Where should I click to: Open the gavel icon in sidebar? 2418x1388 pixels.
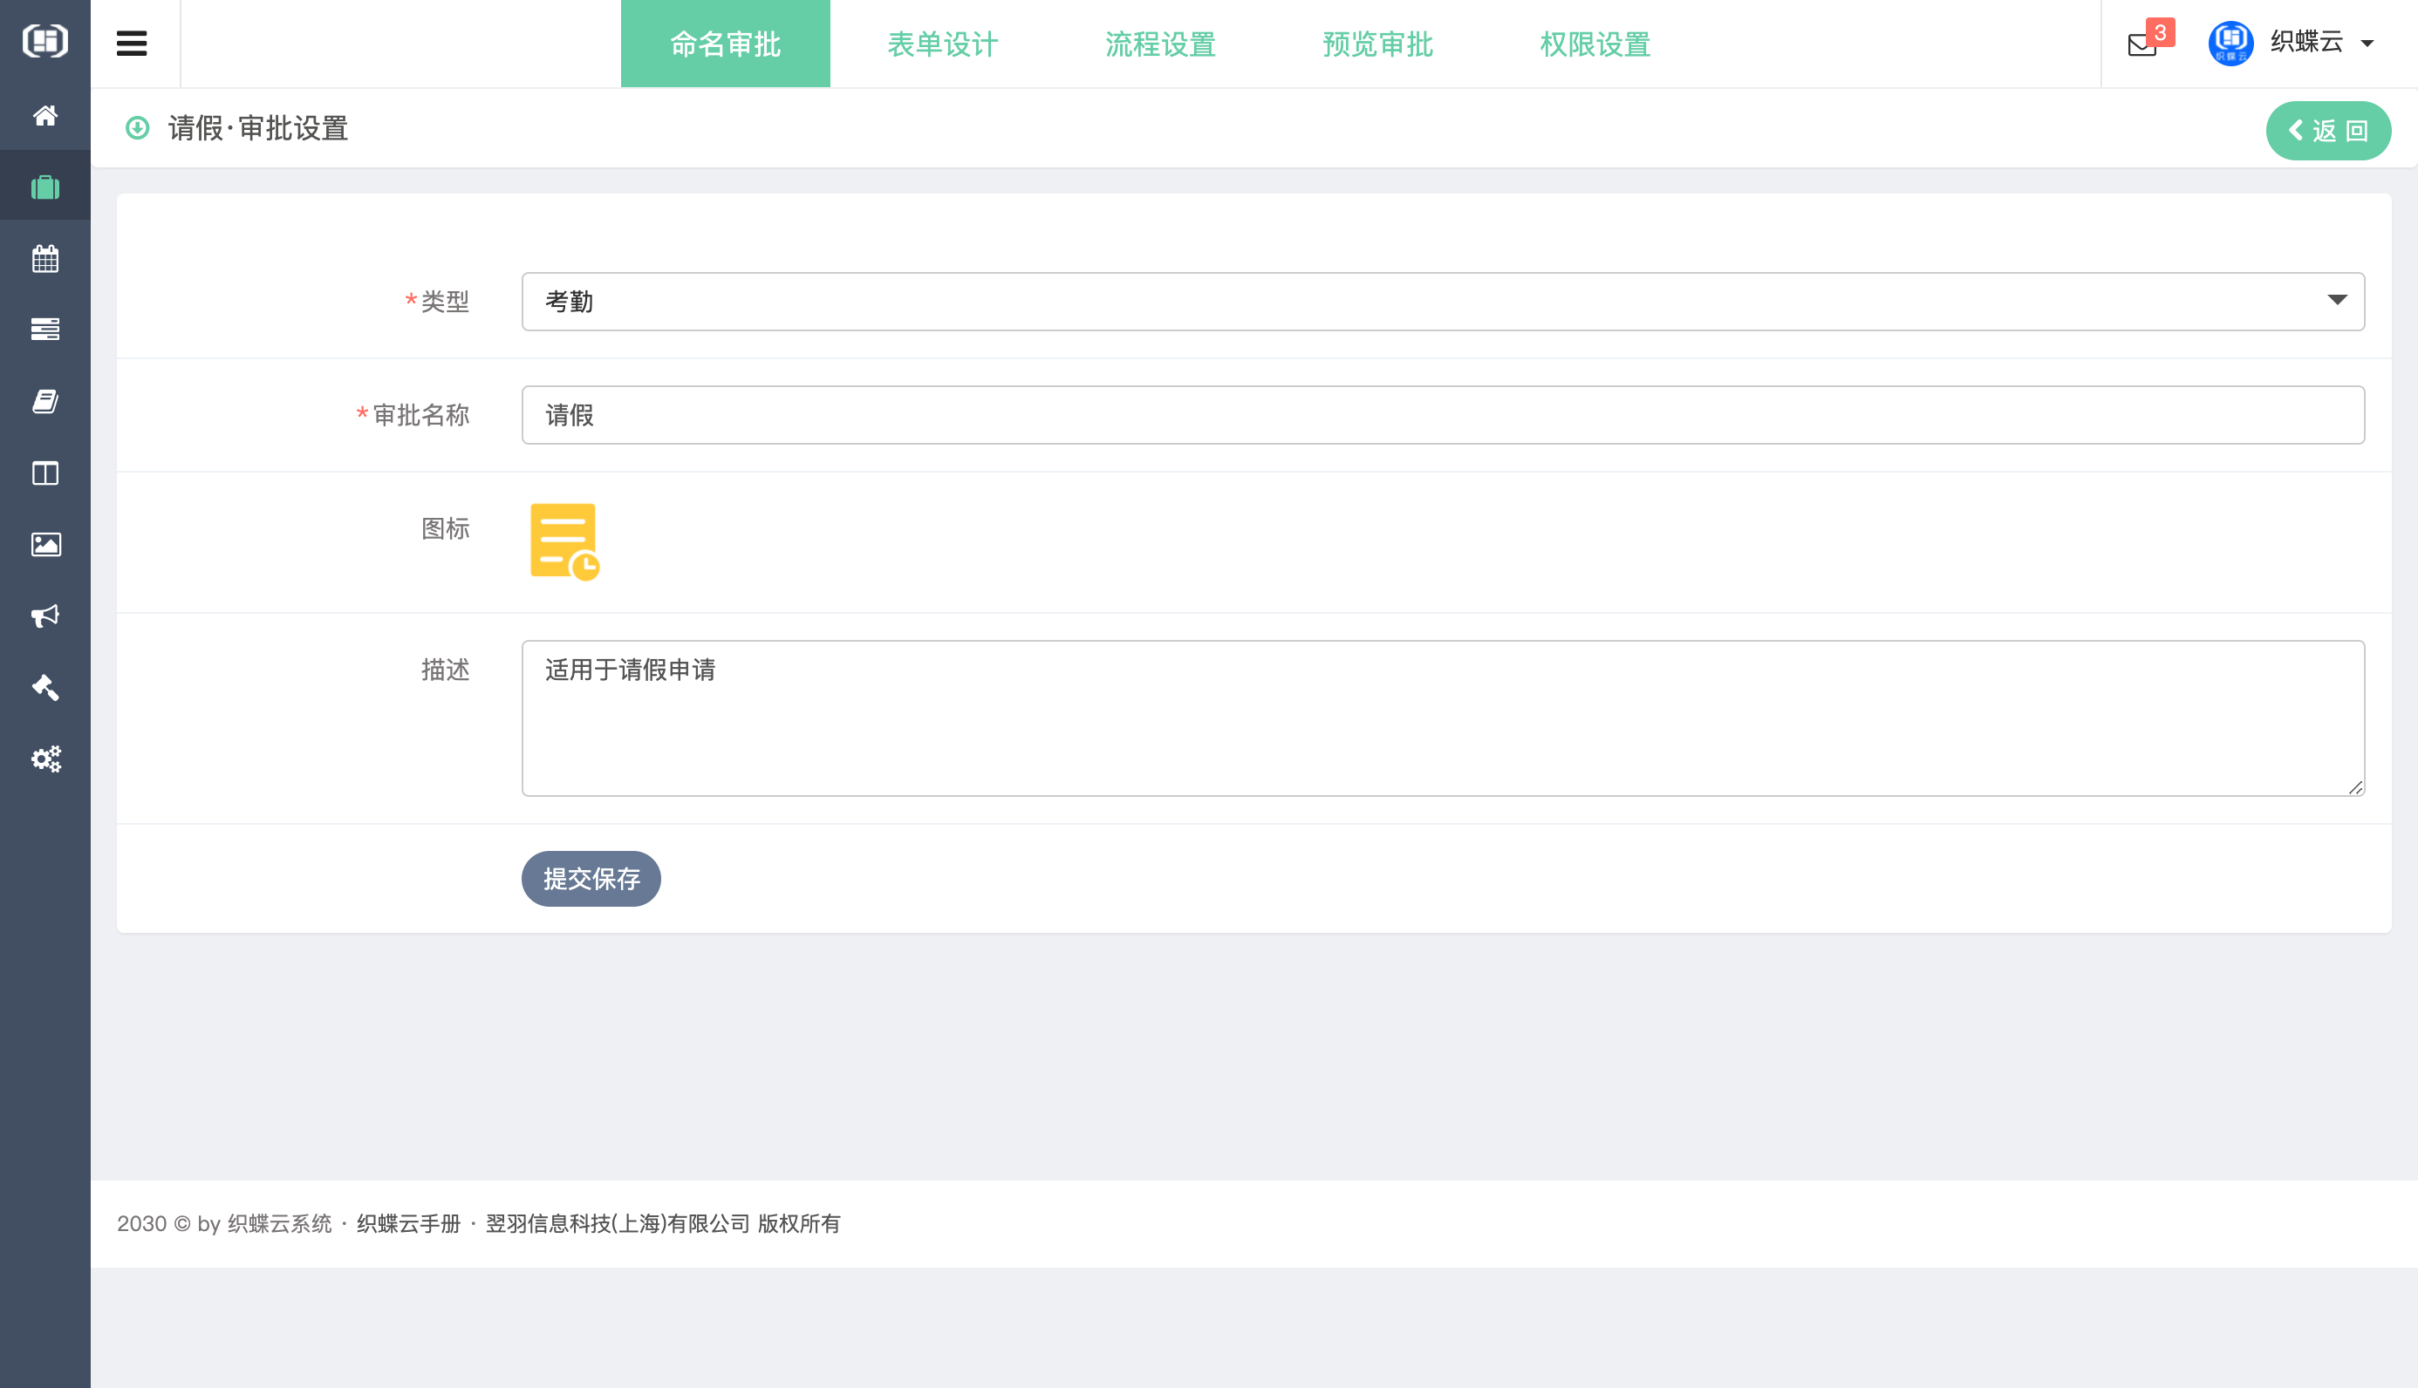44,687
